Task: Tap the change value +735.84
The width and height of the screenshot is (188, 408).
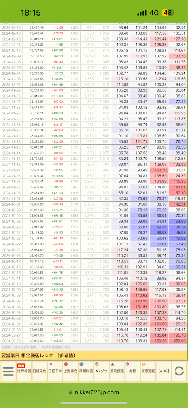Action: (x=58, y=79)
